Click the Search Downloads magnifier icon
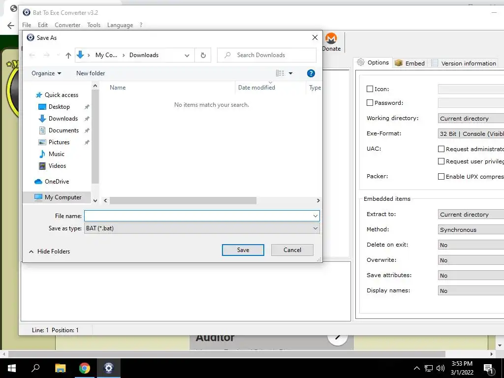Screen dimensions: 504x378 pos(227,55)
